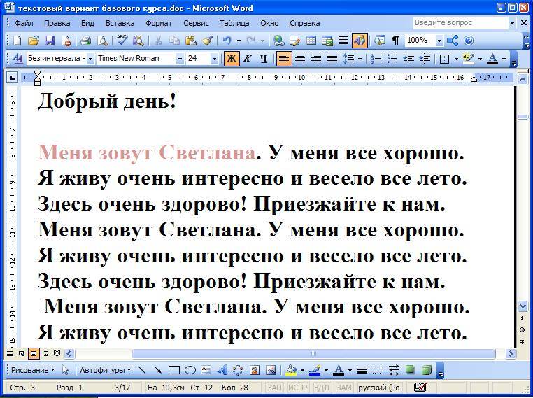Click the Copy icon

[x=174, y=41]
